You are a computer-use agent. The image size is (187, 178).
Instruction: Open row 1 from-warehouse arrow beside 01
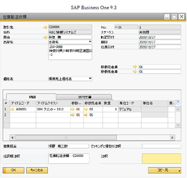pos(72,110)
